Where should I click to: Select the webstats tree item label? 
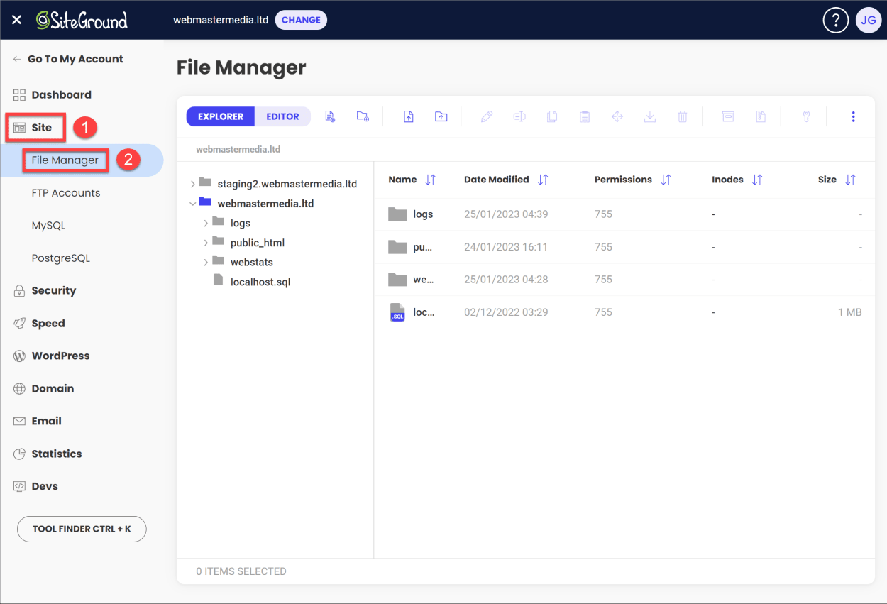pyautogui.click(x=252, y=262)
